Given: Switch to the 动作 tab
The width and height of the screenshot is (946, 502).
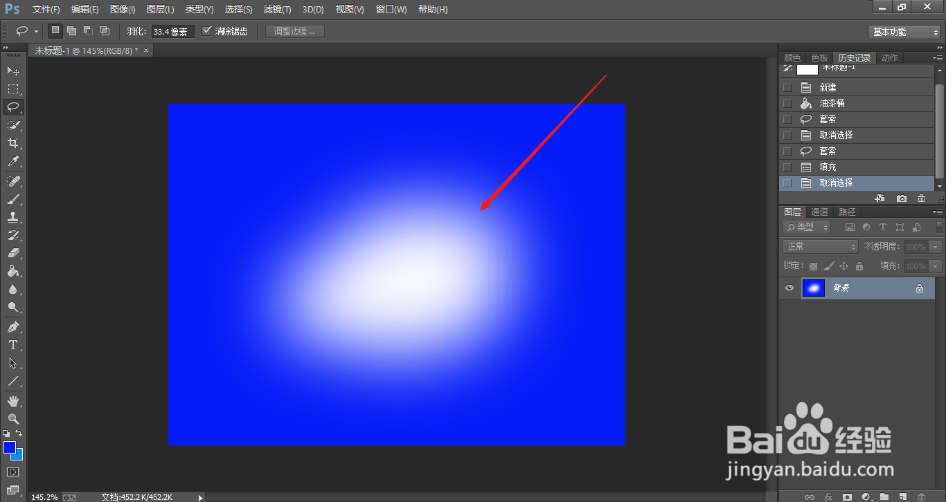Looking at the screenshot, I should [890, 58].
